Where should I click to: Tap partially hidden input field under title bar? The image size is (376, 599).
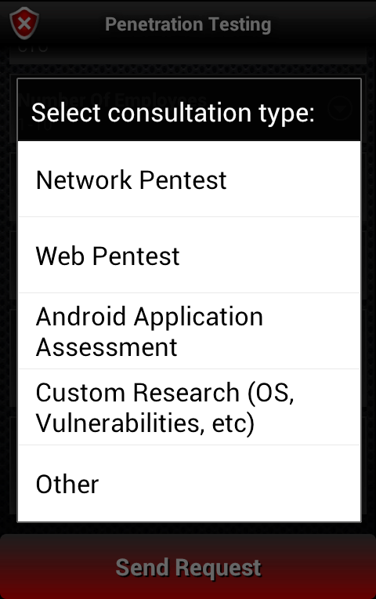188,56
